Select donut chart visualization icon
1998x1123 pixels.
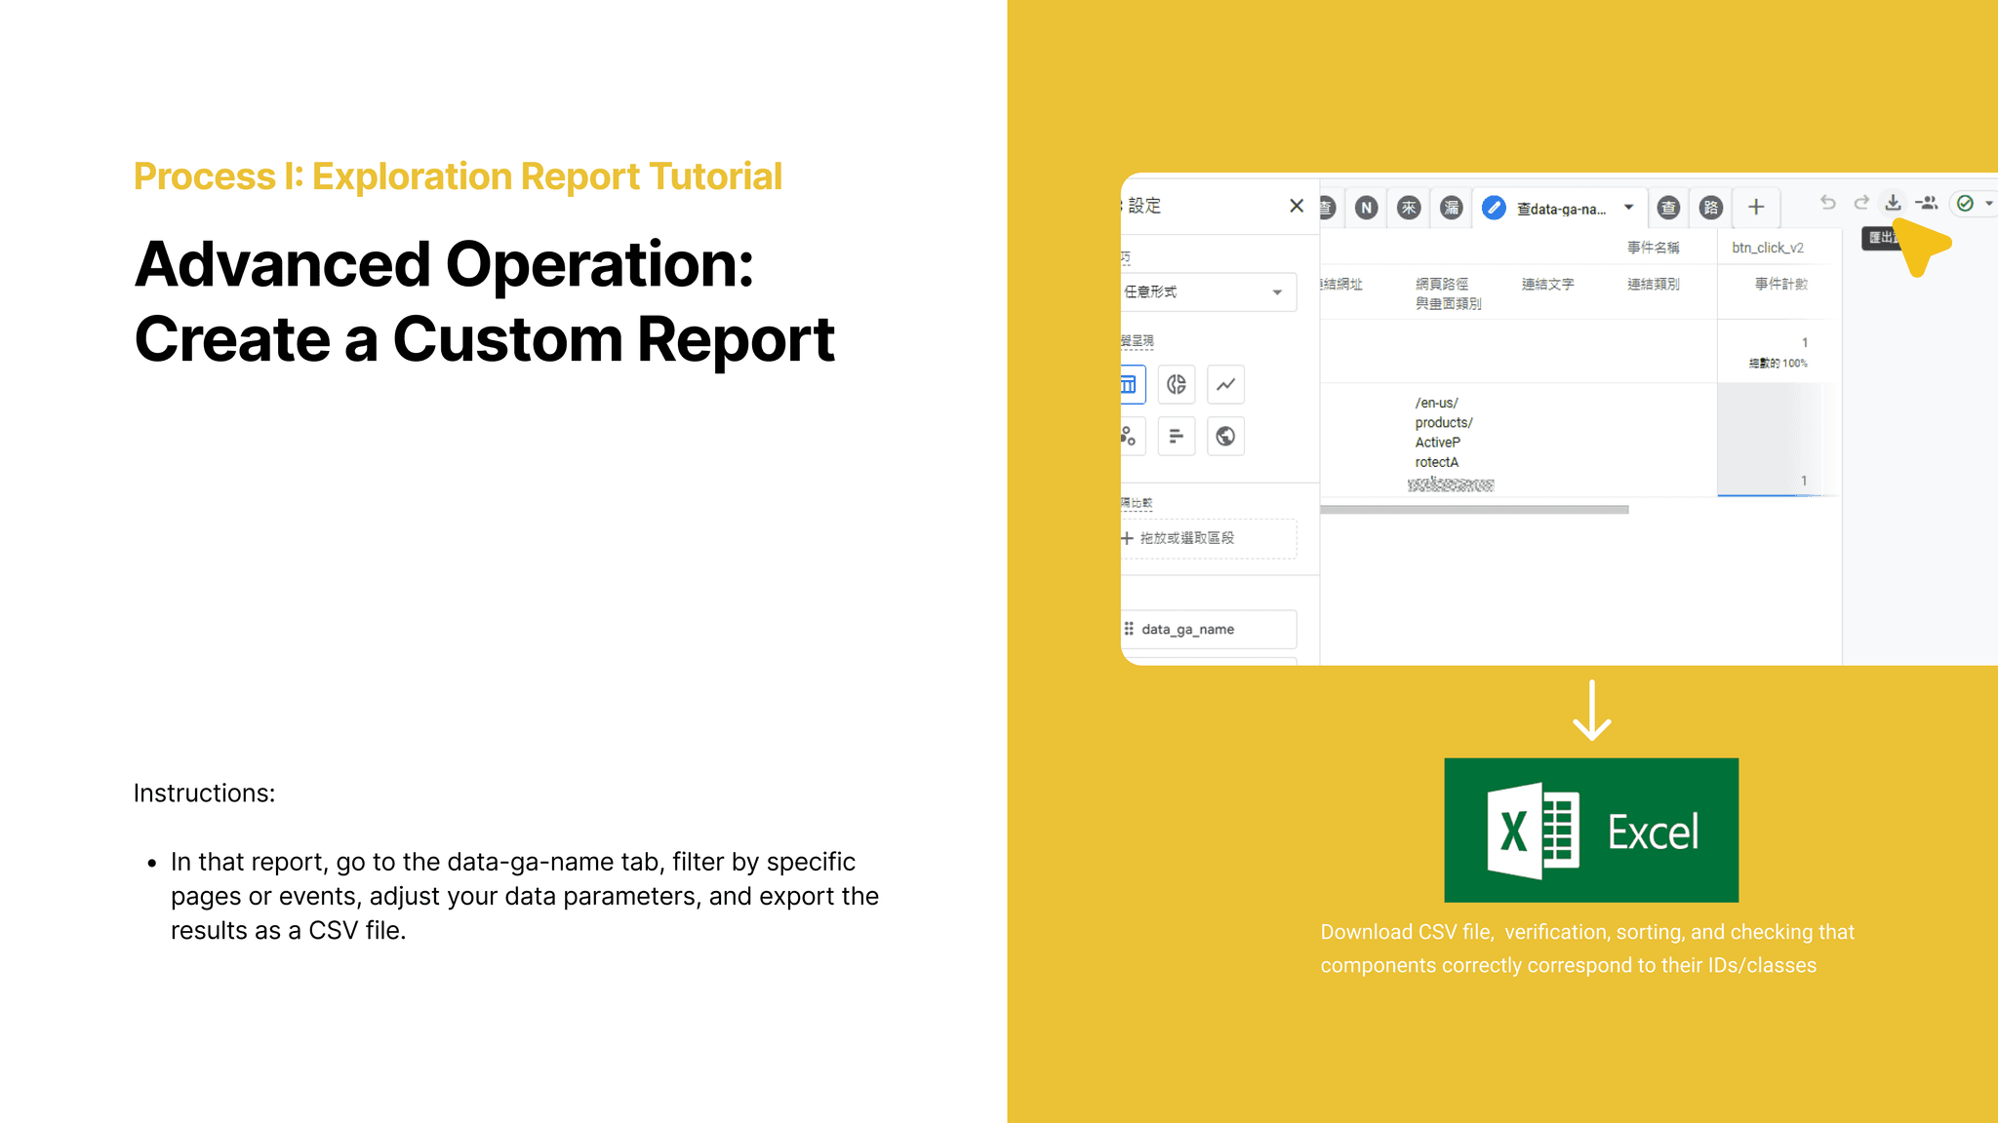pyautogui.click(x=1177, y=384)
